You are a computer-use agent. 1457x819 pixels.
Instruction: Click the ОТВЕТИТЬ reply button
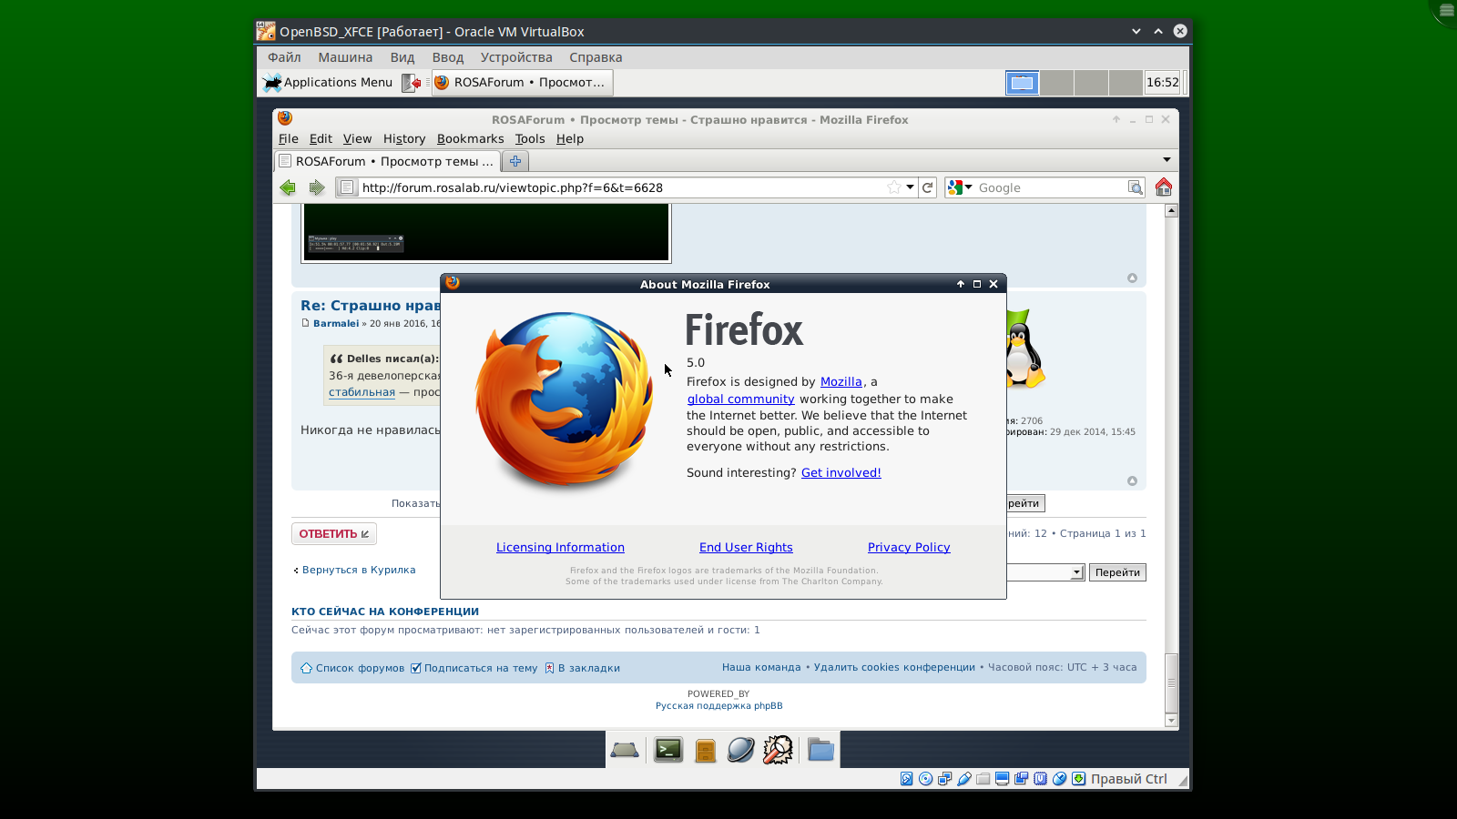pyautogui.click(x=334, y=534)
